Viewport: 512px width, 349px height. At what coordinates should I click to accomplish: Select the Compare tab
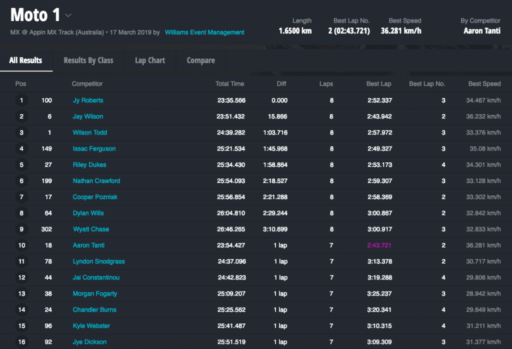(x=200, y=60)
